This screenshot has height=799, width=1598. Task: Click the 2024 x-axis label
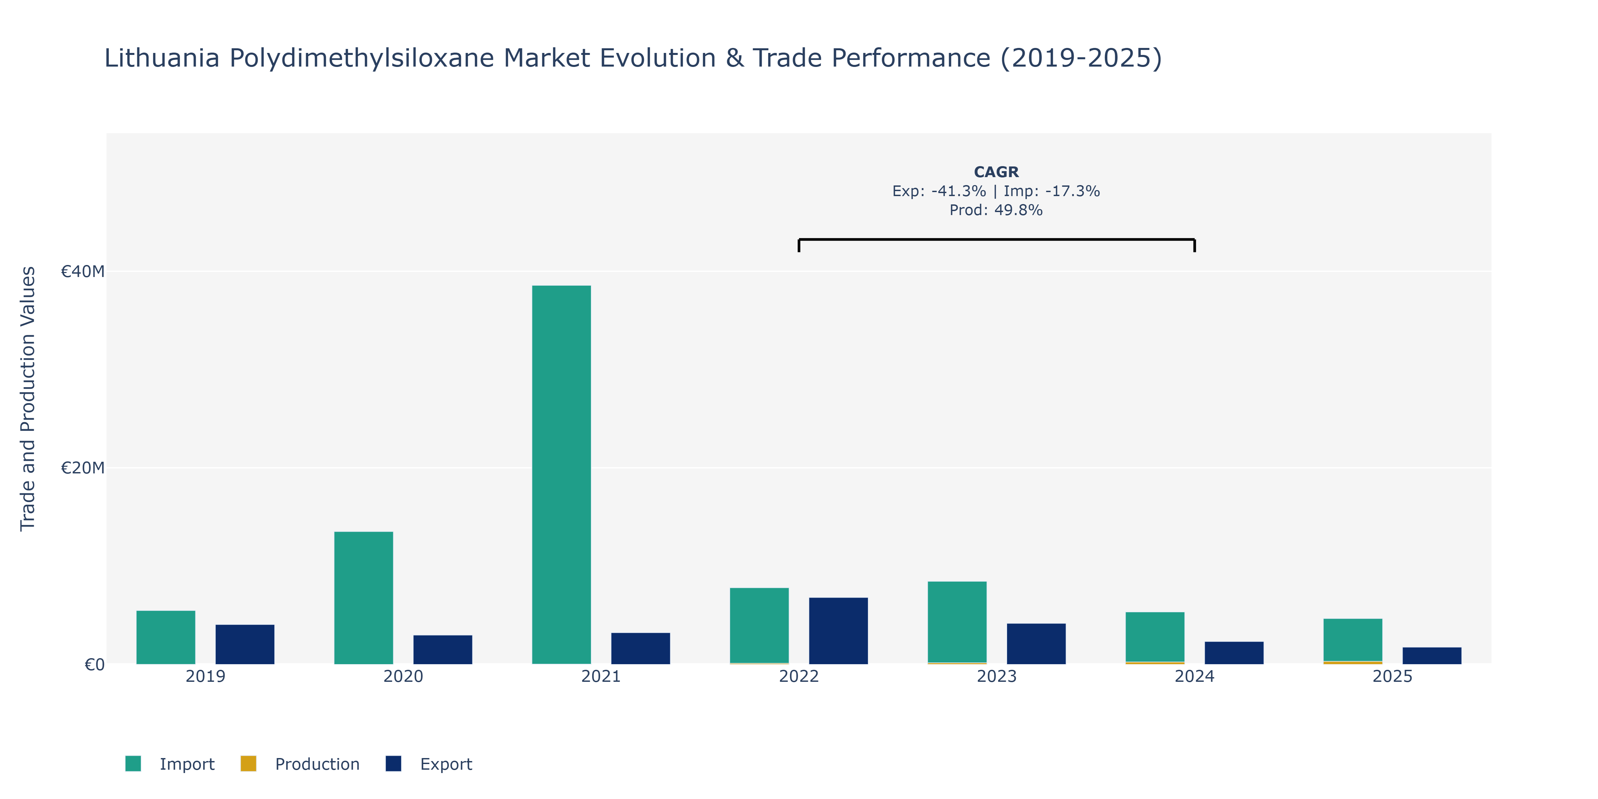coord(1195,676)
